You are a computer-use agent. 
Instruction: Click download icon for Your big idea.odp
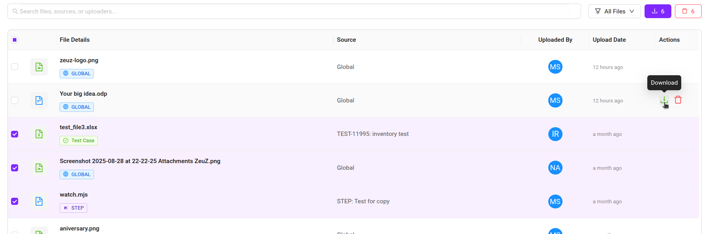click(x=664, y=101)
